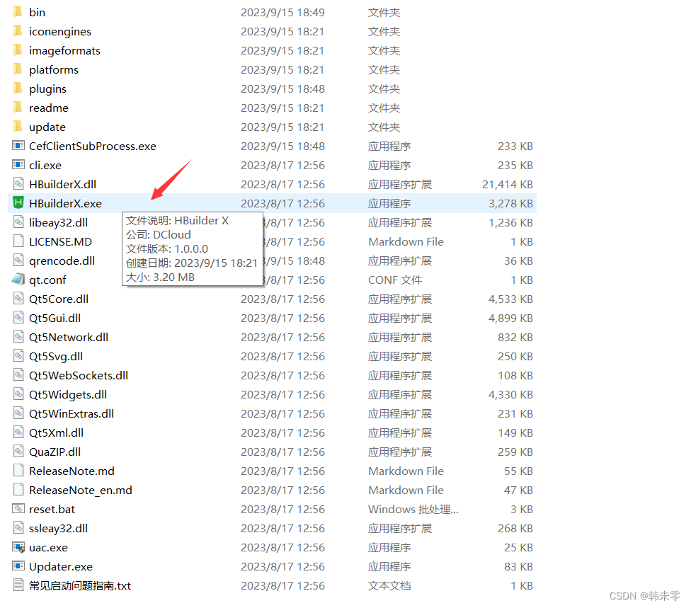
Task: Open the readme folder
Action: coord(48,108)
